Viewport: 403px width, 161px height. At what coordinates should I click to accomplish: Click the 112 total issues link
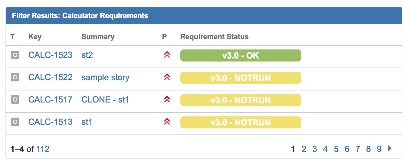point(43,149)
